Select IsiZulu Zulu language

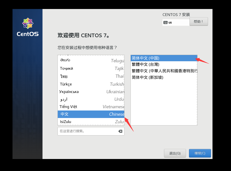tap(91, 122)
